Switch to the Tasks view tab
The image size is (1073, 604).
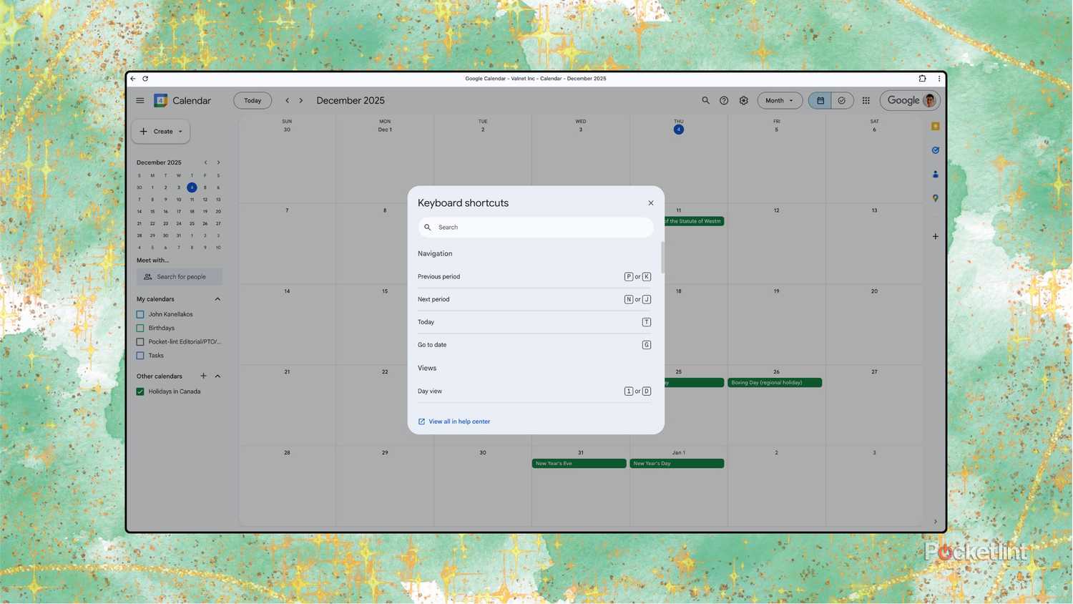(x=842, y=100)
